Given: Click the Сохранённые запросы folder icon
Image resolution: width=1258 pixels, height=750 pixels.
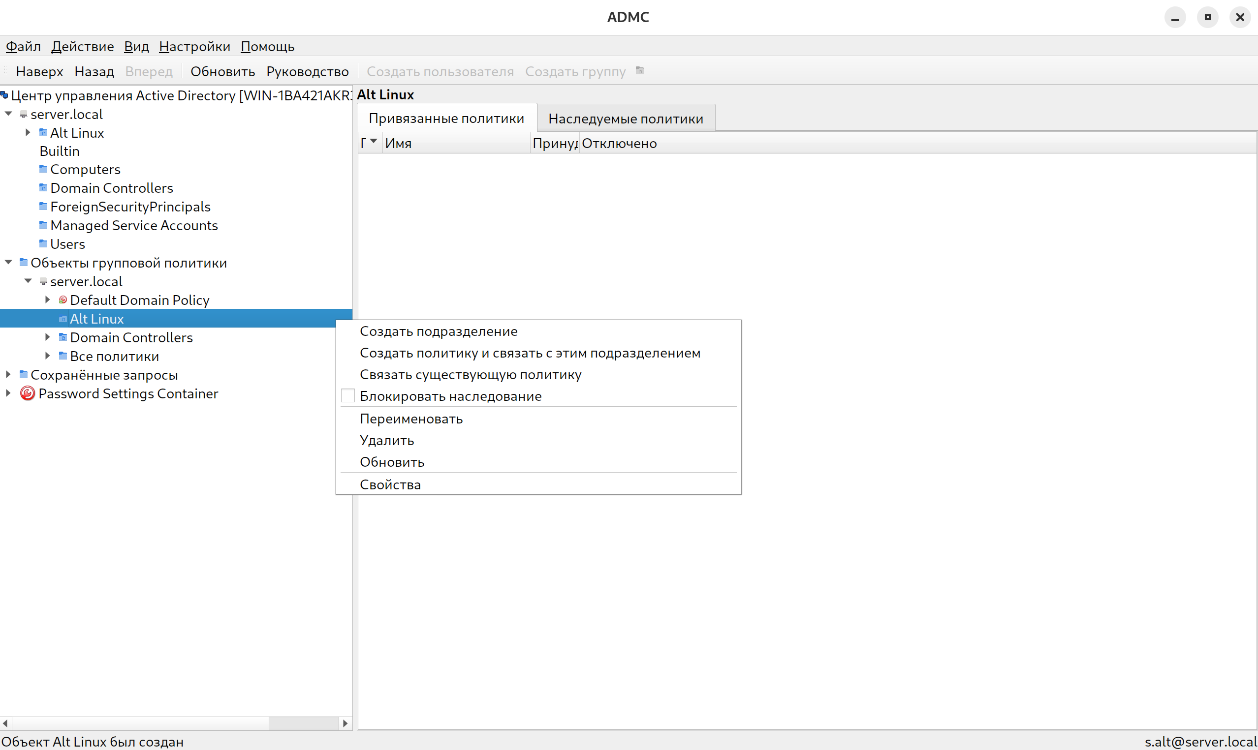Looking at the screenshot, I should click(x=23, y=374).
